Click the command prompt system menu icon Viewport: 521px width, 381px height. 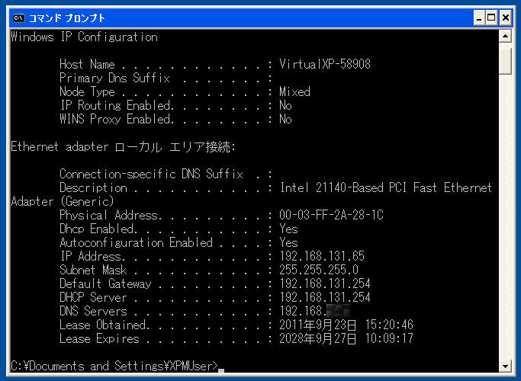(x=18, y=18)
